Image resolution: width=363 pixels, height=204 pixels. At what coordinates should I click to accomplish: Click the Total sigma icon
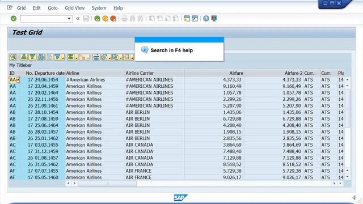(70, 57)
